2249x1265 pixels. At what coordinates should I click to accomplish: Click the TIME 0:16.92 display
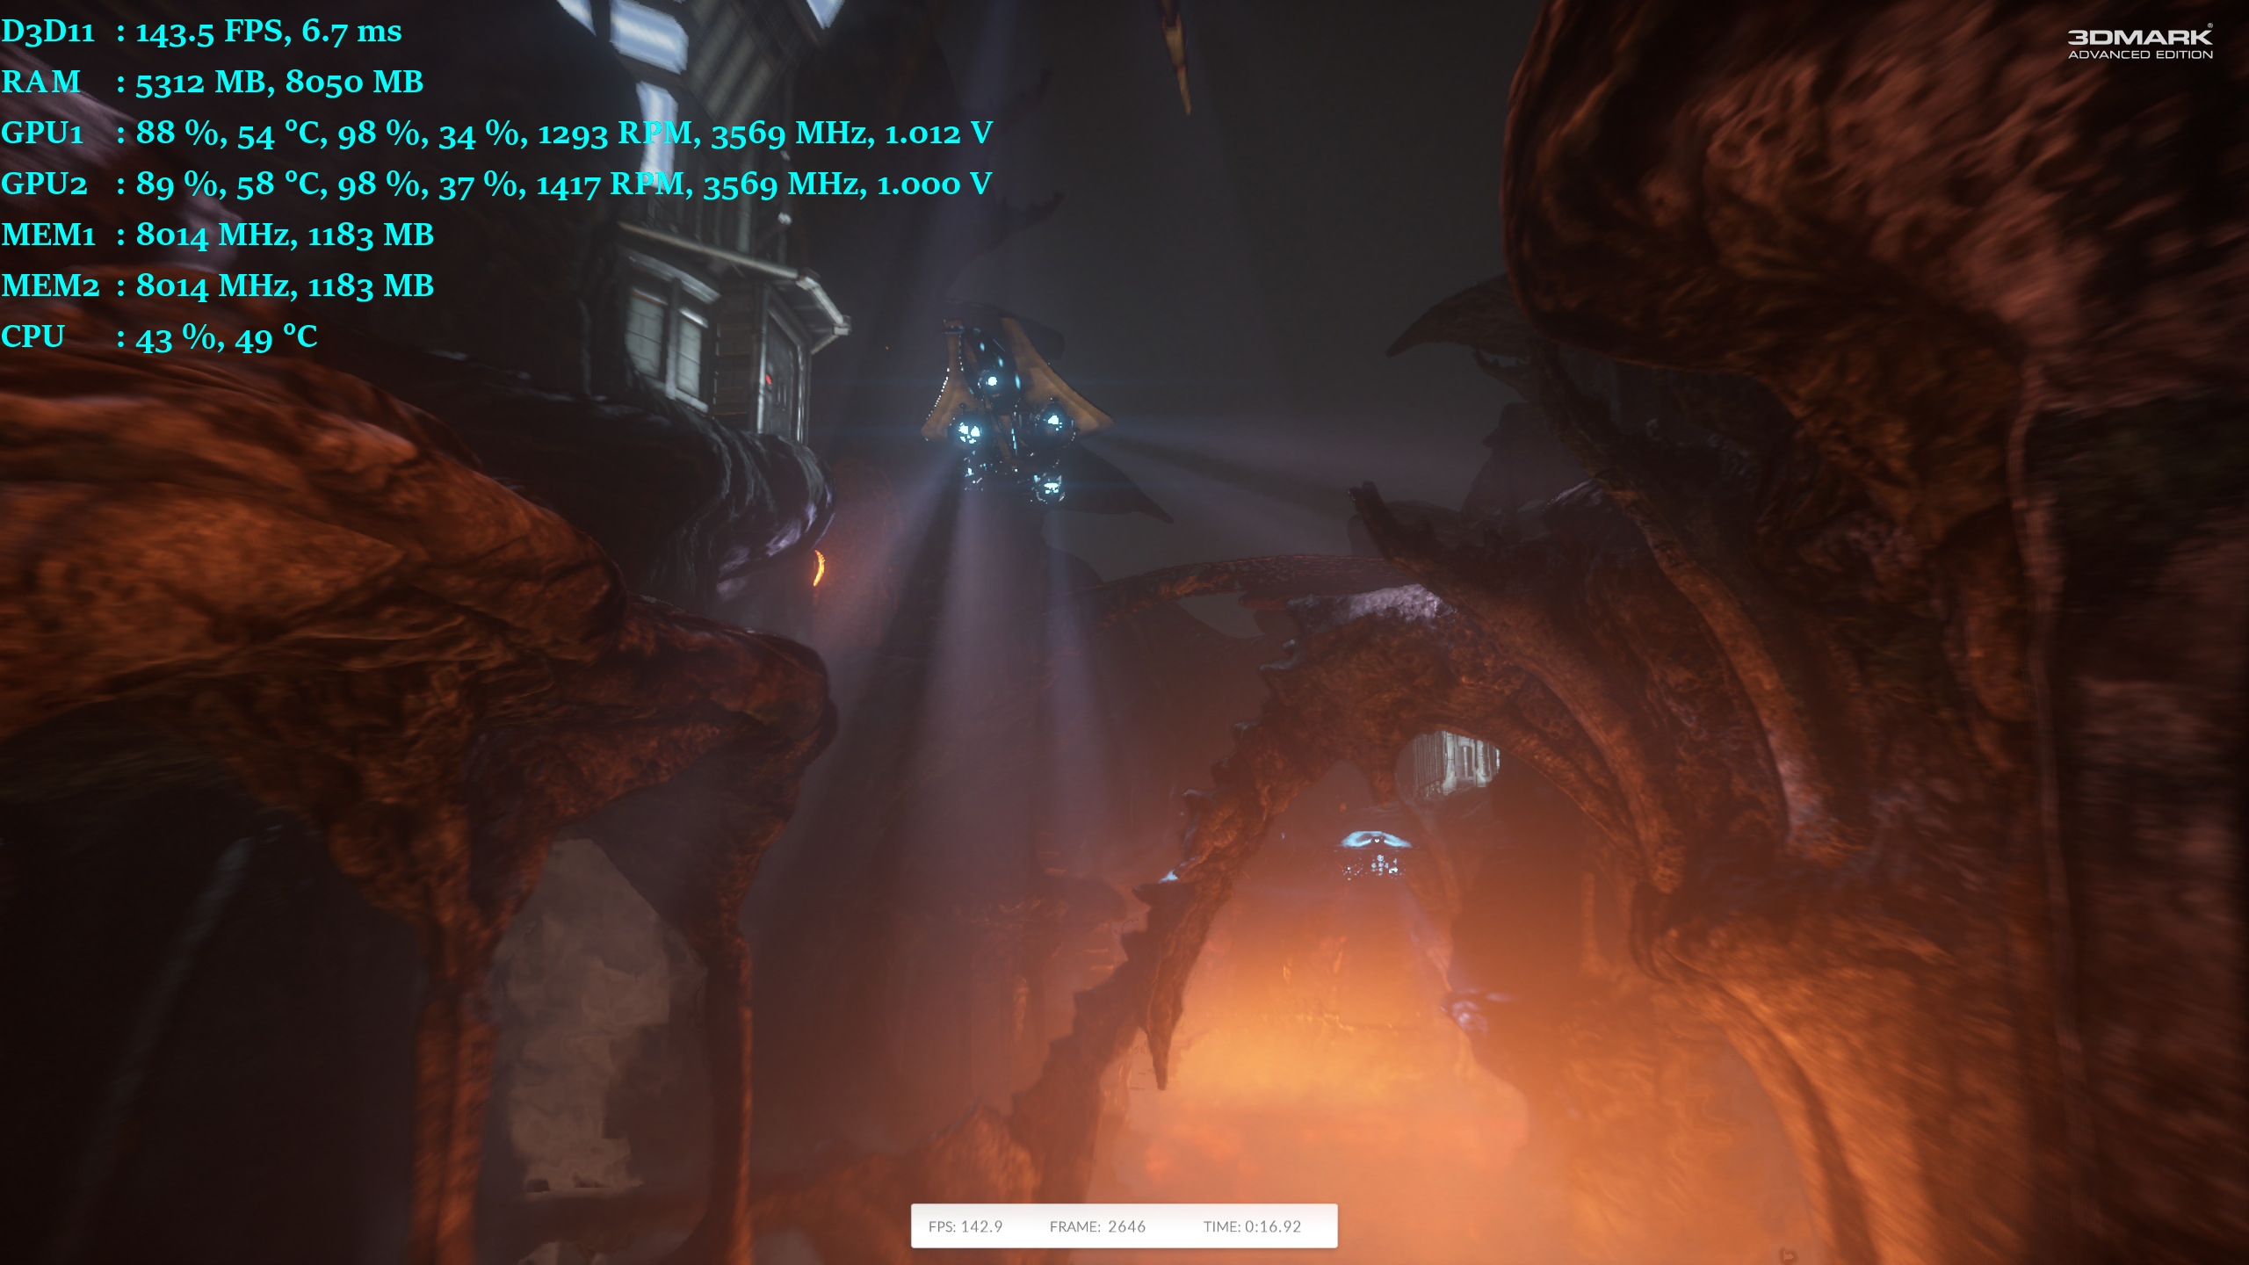1252,1226
